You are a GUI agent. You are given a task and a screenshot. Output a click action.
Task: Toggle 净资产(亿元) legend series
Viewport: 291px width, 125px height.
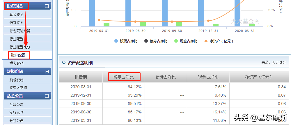coord(219,41)
